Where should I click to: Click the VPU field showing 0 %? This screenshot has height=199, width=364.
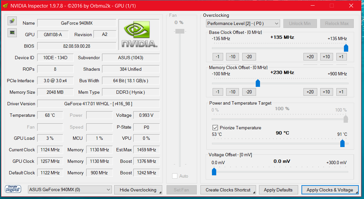[146, 138]
